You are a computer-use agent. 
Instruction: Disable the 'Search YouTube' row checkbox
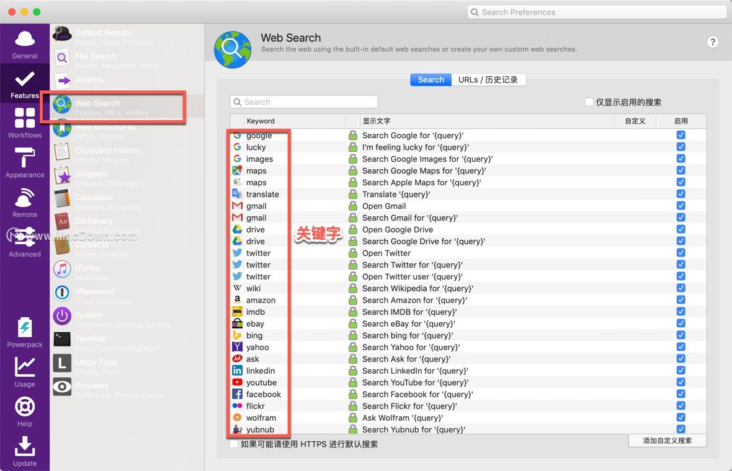coord(681,382)
